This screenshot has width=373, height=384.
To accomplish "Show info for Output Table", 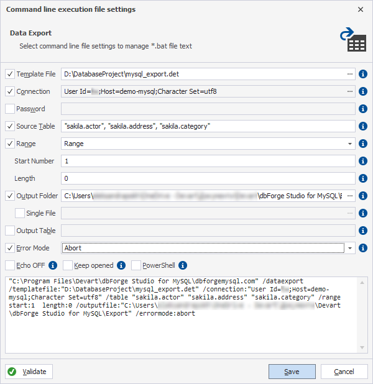I will [x=362, y=231].
